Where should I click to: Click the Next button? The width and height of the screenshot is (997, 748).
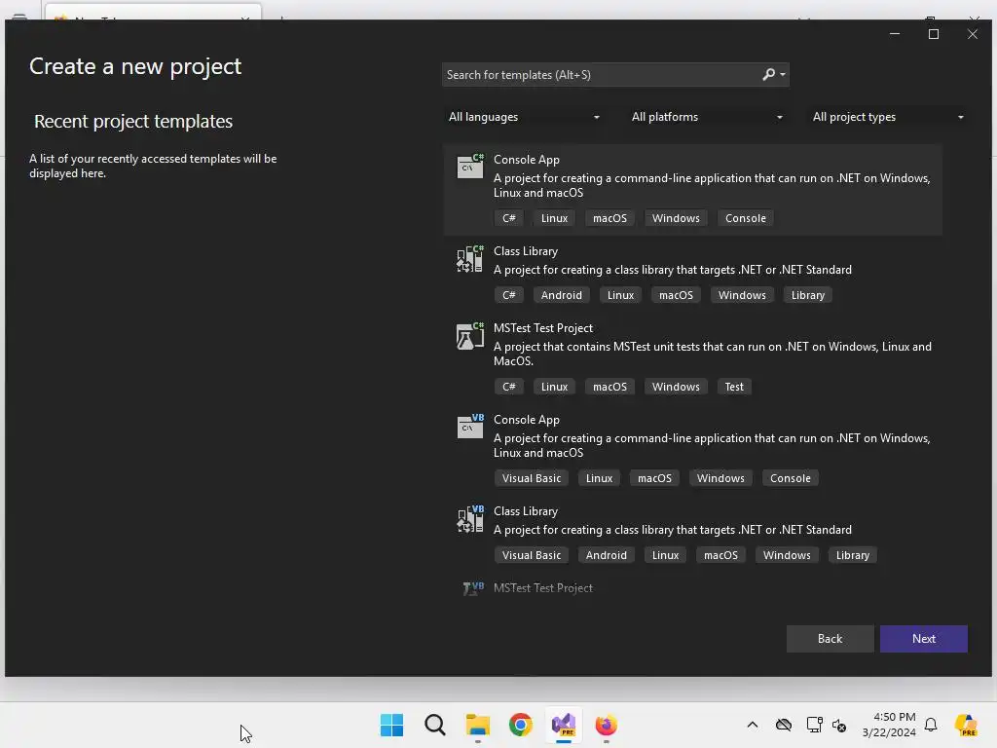click(x=923, y=639)
